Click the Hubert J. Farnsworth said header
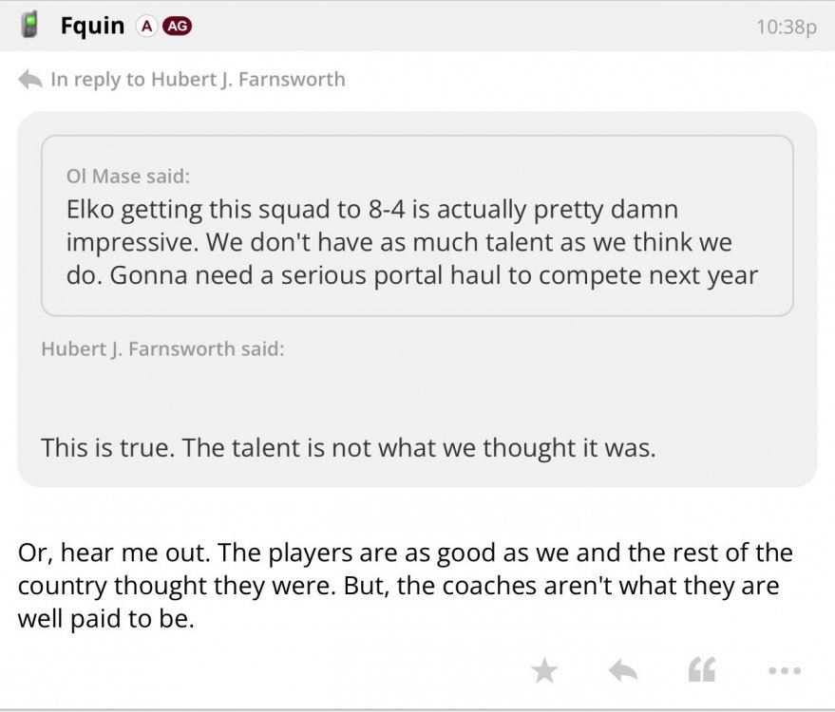Image resolution: width=835 pixels, height=712 pixels. tap(162, 348)
